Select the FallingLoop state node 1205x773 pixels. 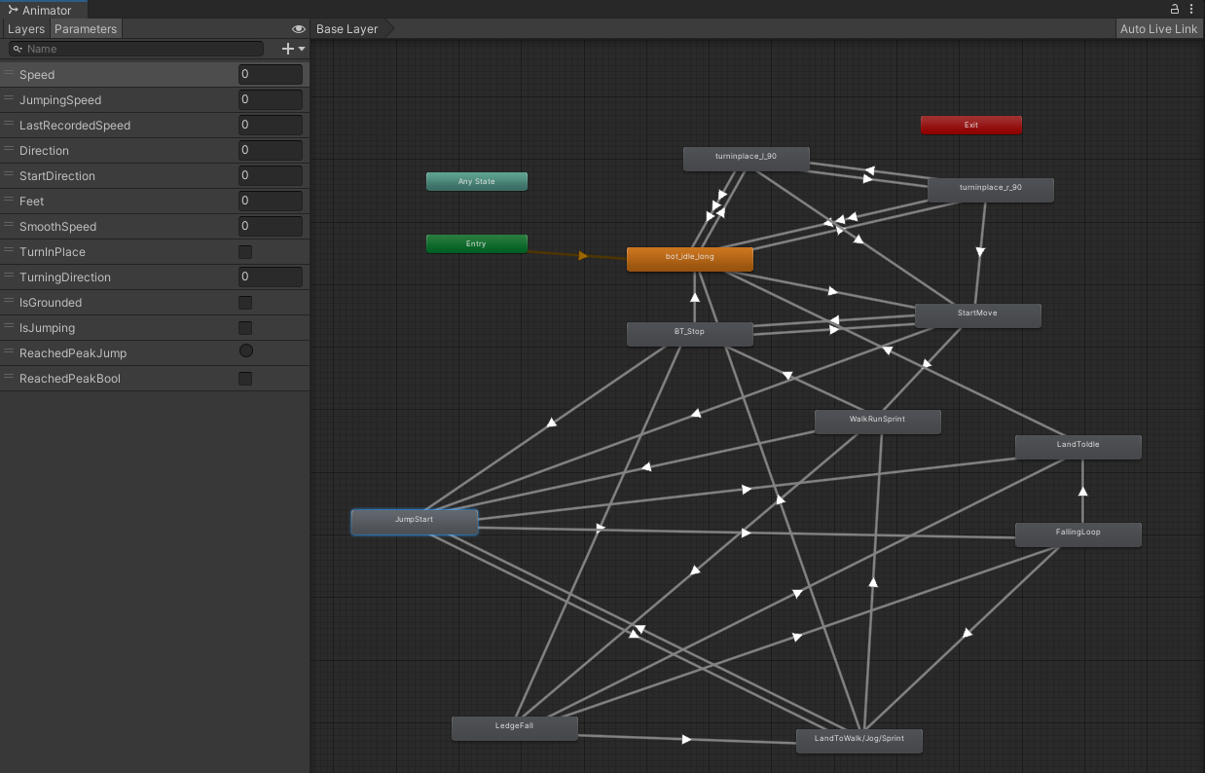1078,534
